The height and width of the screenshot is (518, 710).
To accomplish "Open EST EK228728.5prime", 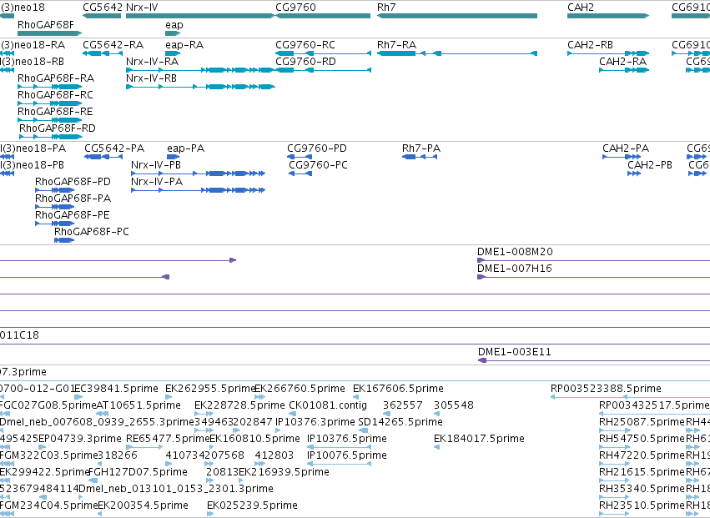I will pyautogui.click(x=204, y=414).
